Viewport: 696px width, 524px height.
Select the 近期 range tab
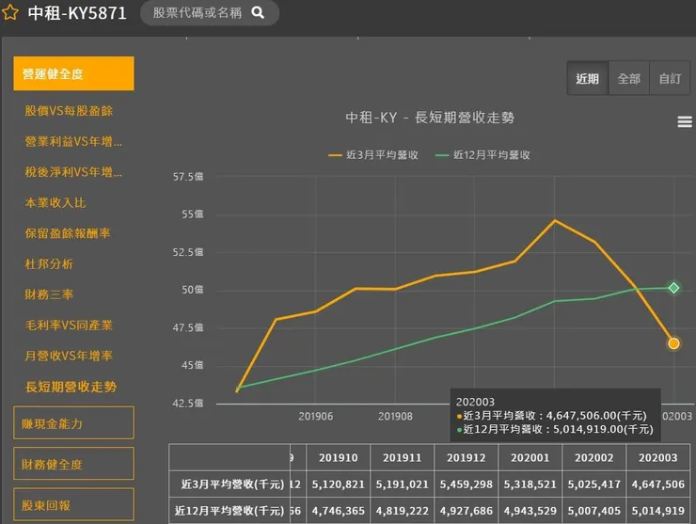click(587, 79)
